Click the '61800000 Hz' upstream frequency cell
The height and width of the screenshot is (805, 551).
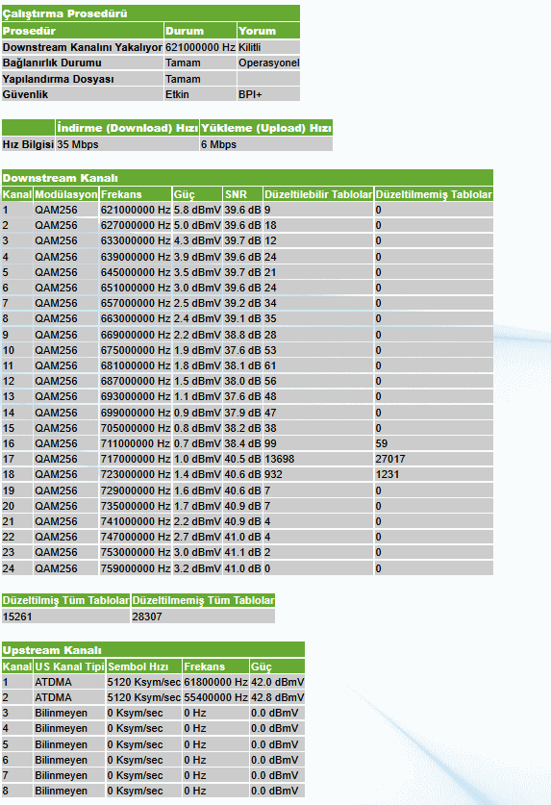pos(215,682)
